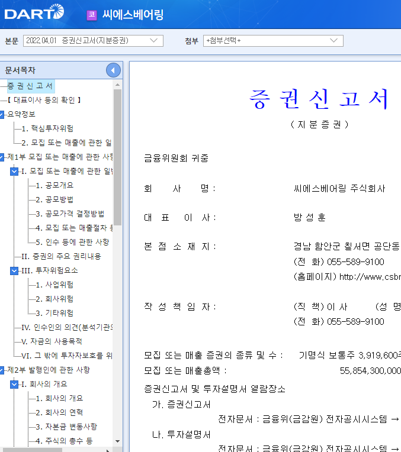Open 1. 공모개요 section

tap(54, 185)
